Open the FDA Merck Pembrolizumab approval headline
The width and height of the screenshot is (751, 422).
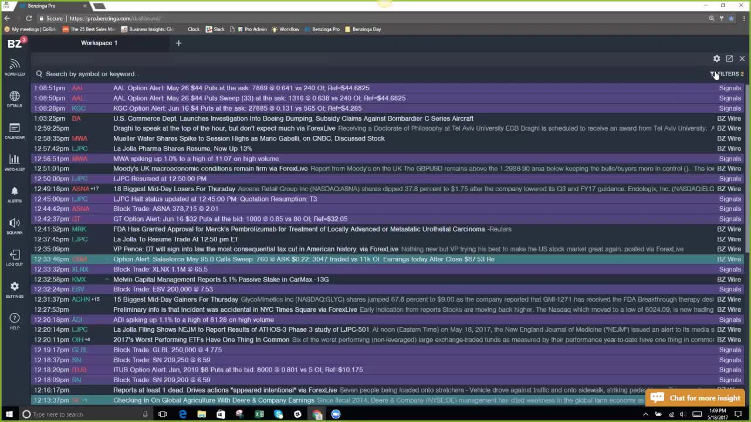click(x=299, y=229)
